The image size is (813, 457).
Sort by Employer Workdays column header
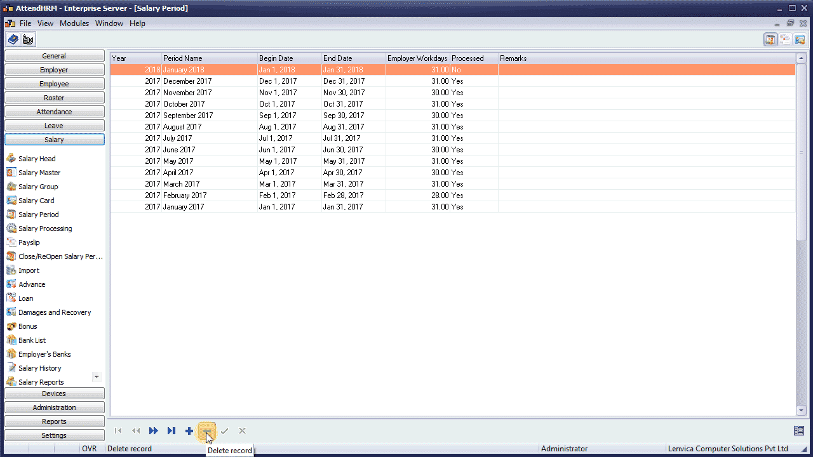click(418, 58)
